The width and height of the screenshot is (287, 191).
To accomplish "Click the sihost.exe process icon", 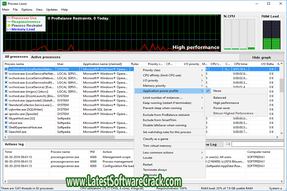I will (6, 123).
